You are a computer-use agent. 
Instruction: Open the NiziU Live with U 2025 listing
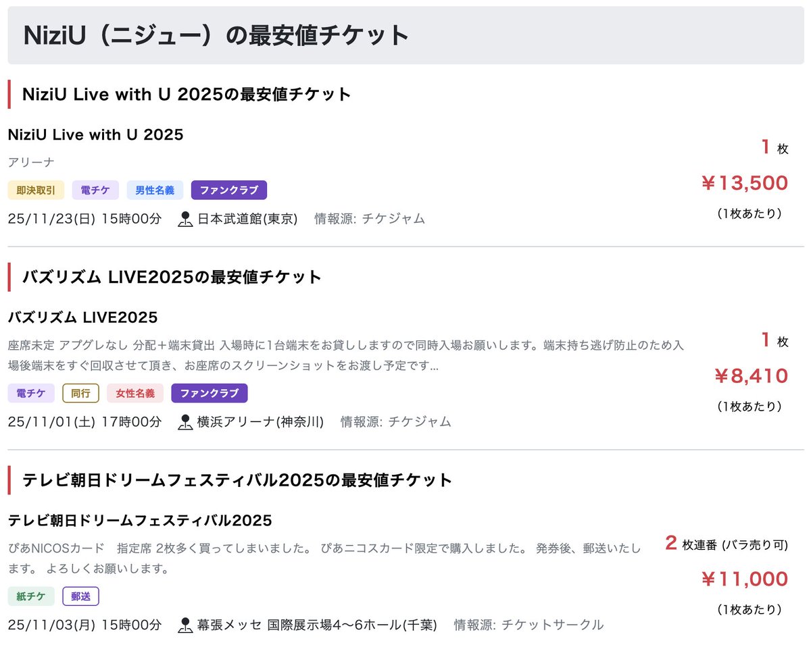[95, 134]
